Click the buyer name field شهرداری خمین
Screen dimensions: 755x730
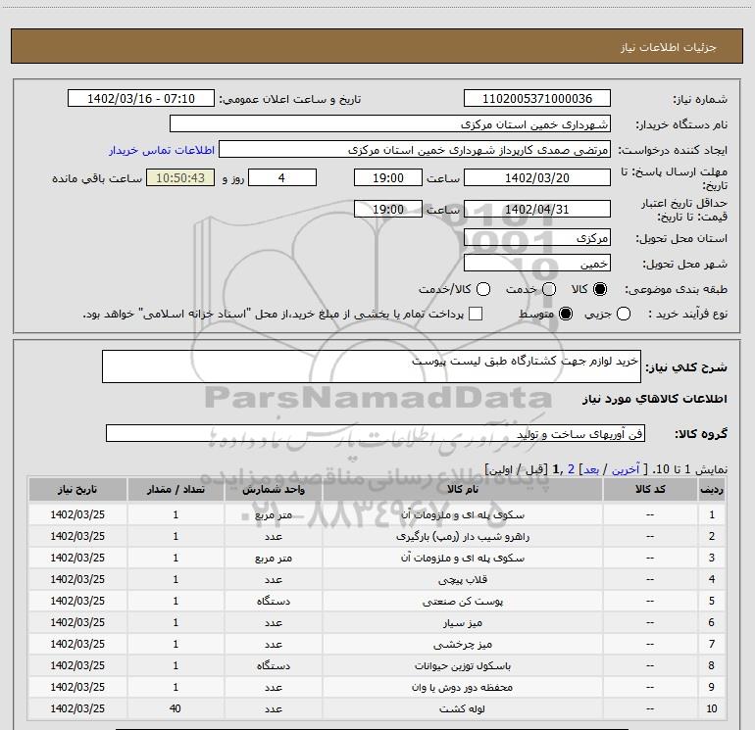pyautogui.click(x=390, y=123)
